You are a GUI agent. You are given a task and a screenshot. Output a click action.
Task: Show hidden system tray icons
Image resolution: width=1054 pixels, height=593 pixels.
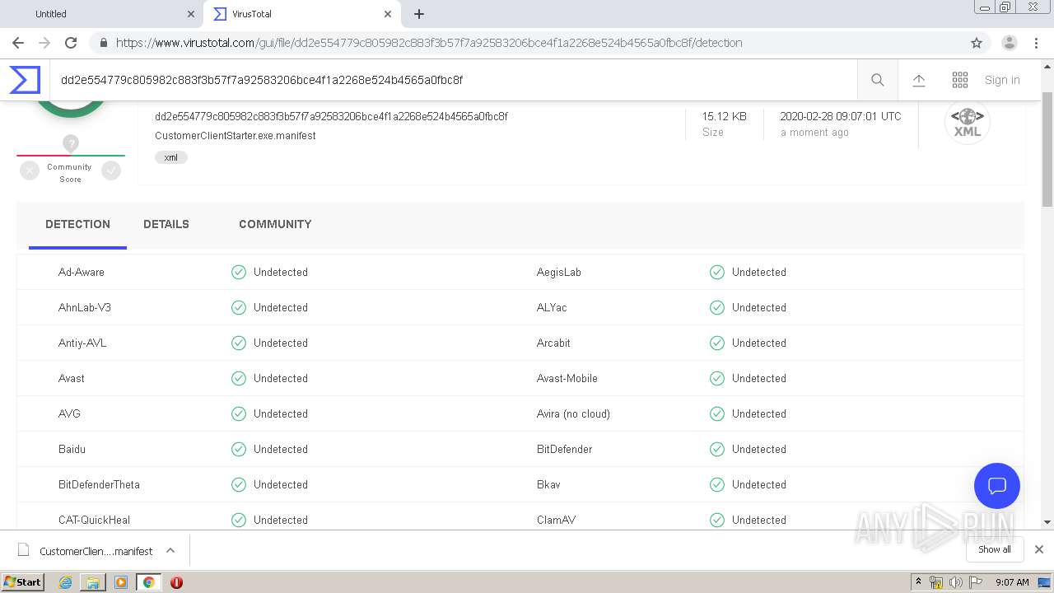coord(919,582)
